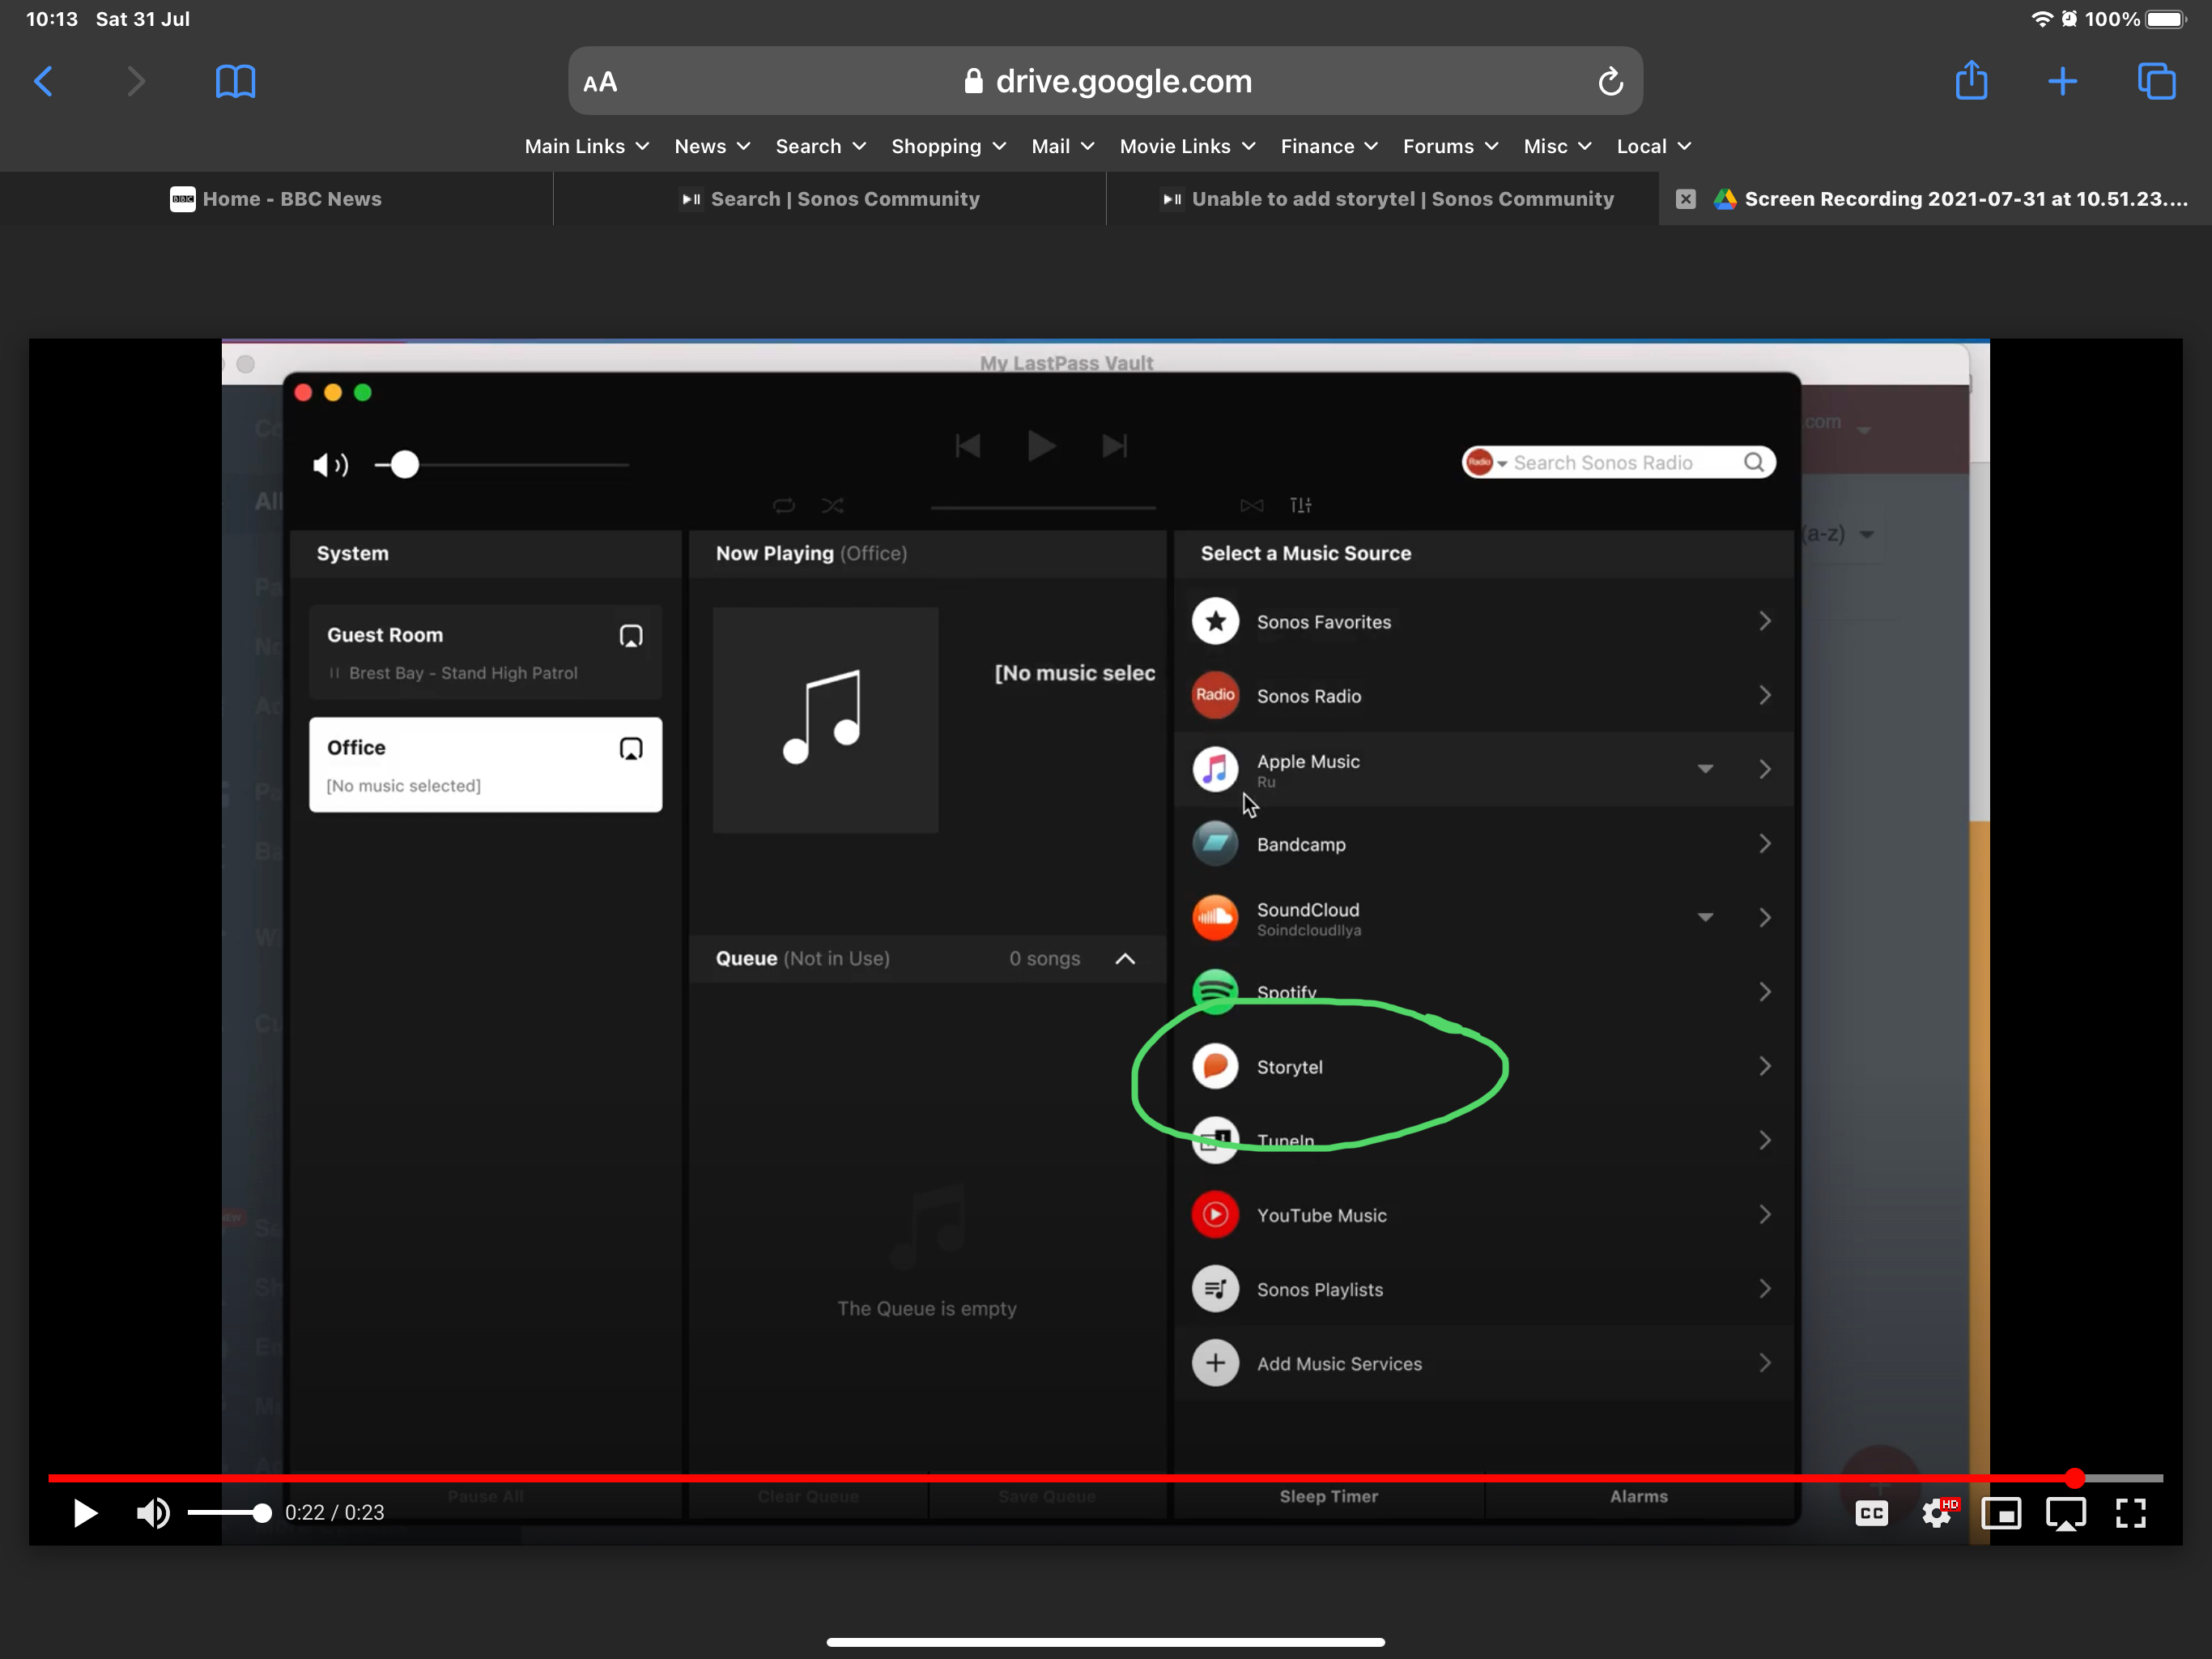Tap Safari back arrow

(x=43, y=81)
